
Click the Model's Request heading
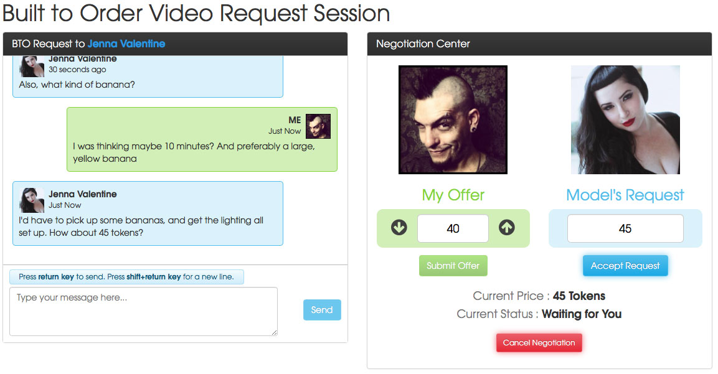point(625,195)
